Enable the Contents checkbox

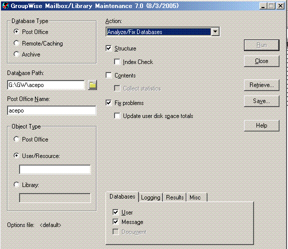[108, 75]
